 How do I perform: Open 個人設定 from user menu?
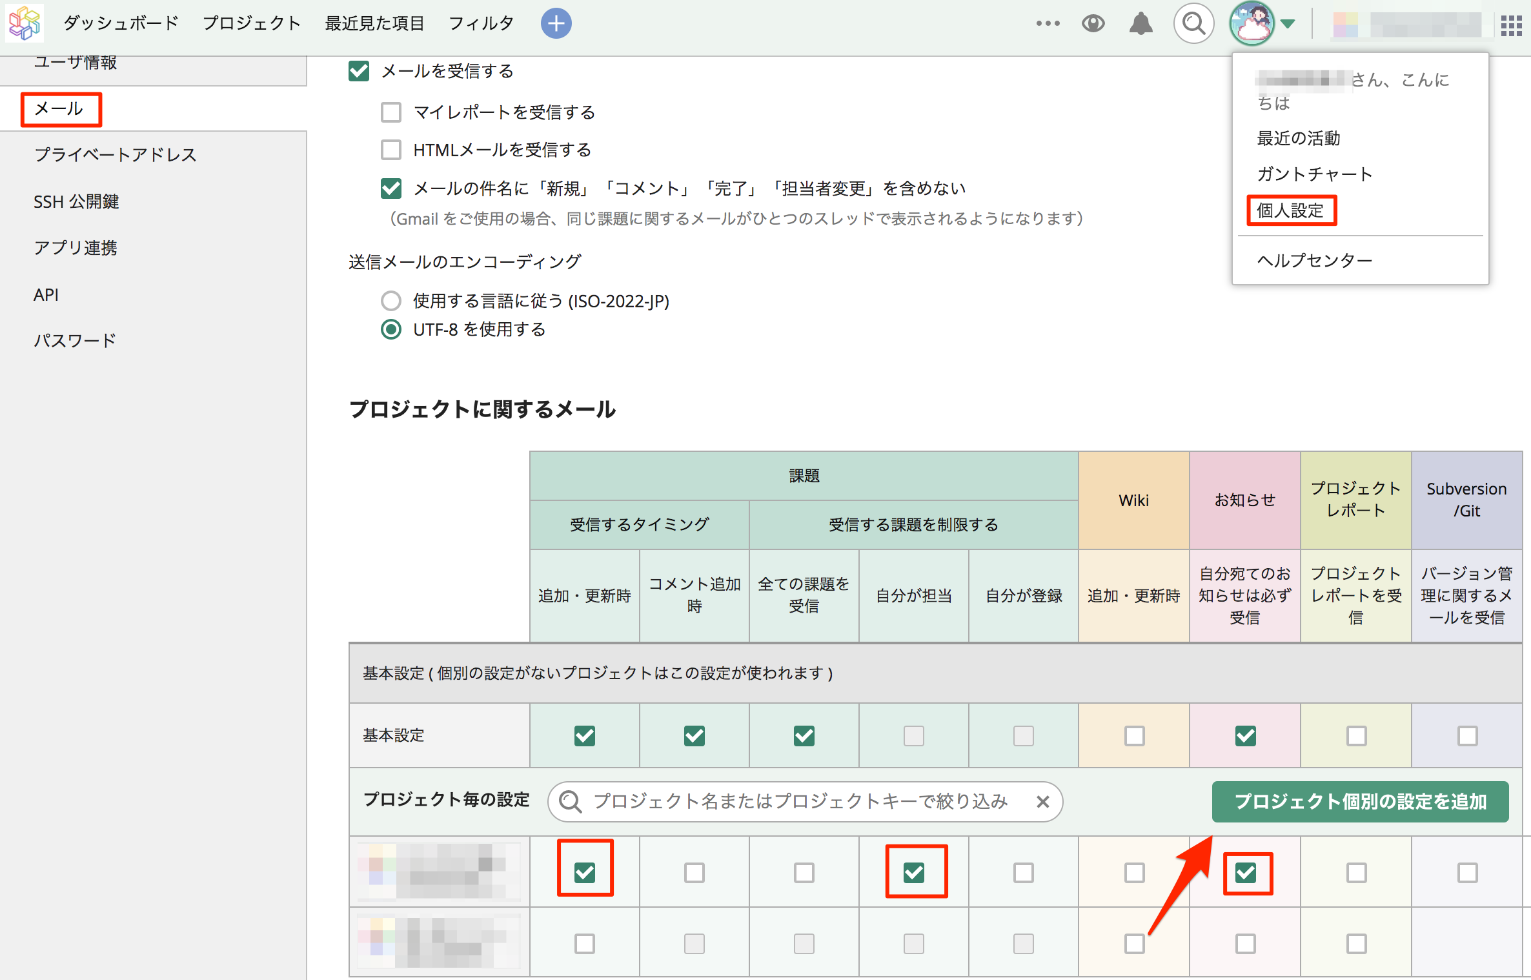click(x=1290, y=210)
